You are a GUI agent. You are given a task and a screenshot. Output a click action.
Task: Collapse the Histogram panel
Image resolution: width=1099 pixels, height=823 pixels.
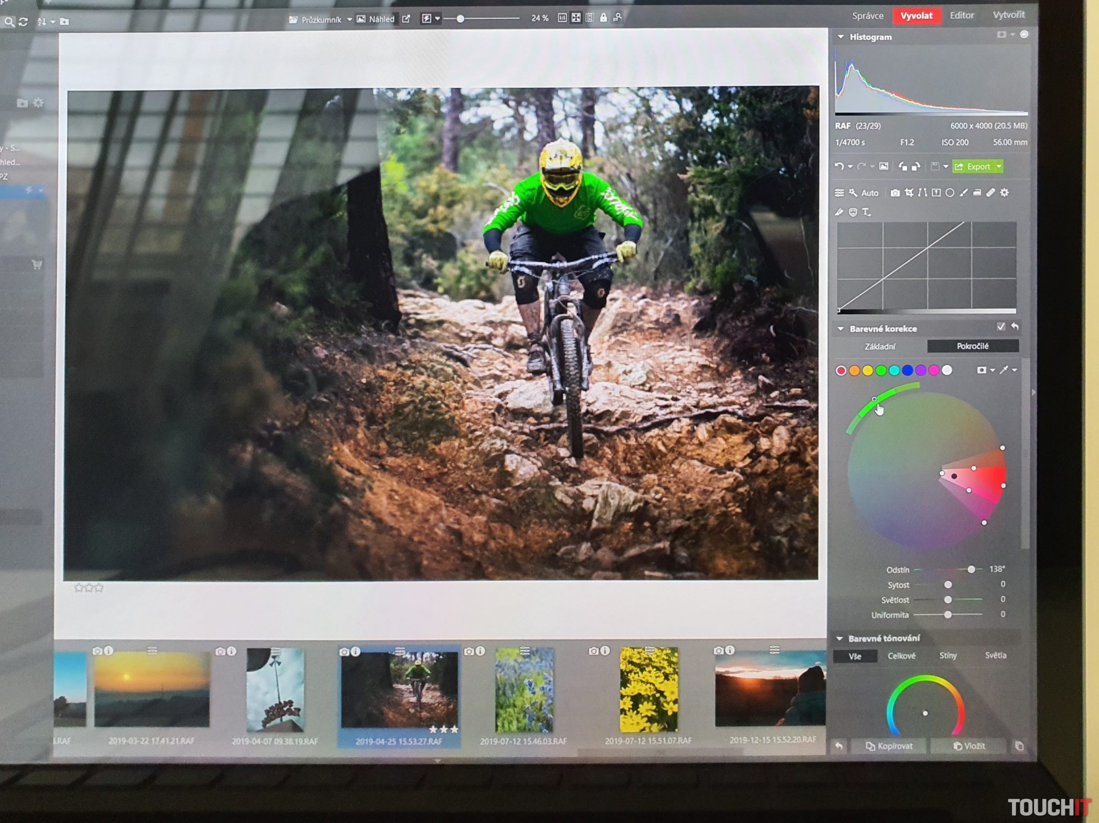841,37
